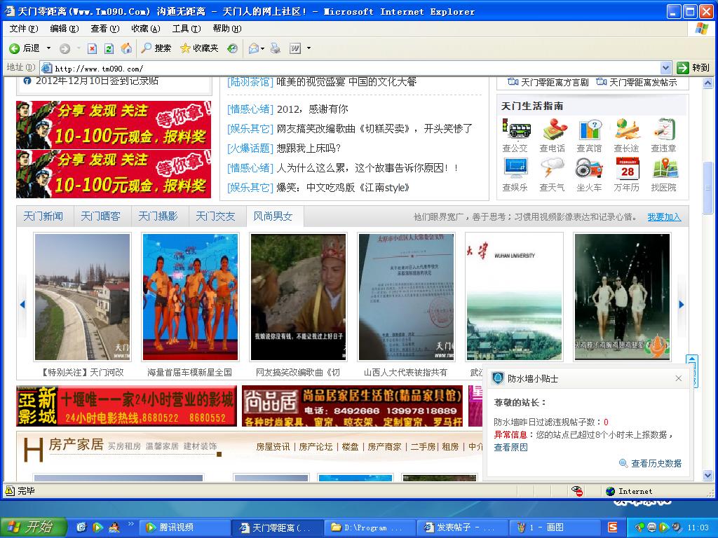Click the right arrow of photo carousel

coord(681,305)
